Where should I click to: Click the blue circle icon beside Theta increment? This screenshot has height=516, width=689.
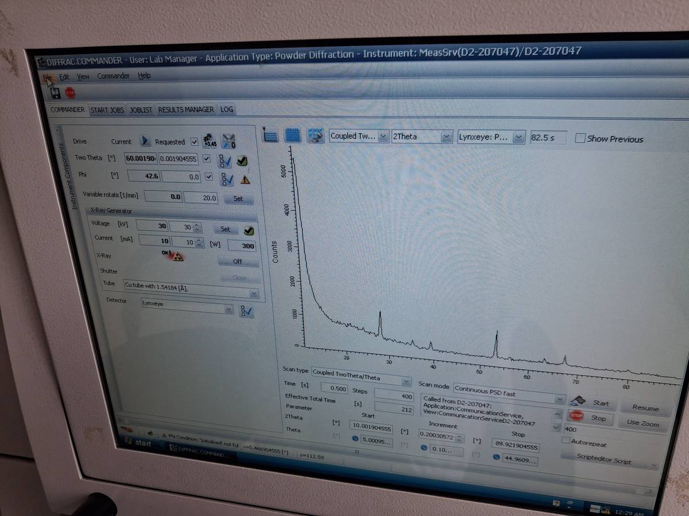[424, 448]
